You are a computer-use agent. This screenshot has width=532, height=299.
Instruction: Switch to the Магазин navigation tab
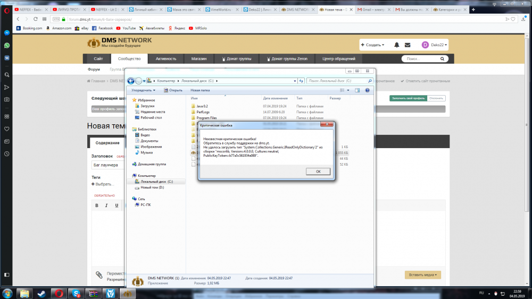pyautogui.click(x=199, y=59)
